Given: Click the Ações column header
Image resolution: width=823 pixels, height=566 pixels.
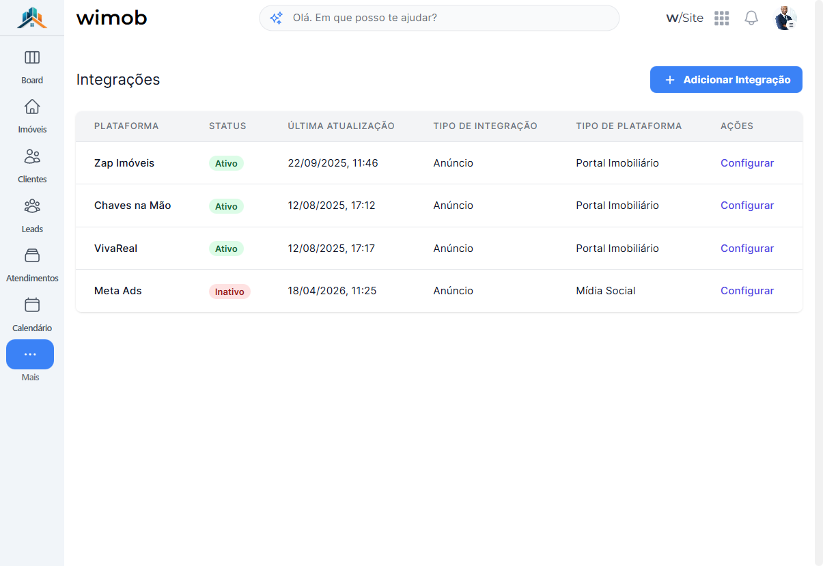Looking at the screenshot, I should [737, 126].
